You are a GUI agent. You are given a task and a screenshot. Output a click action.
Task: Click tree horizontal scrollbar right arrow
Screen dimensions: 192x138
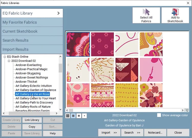point(57,113)
